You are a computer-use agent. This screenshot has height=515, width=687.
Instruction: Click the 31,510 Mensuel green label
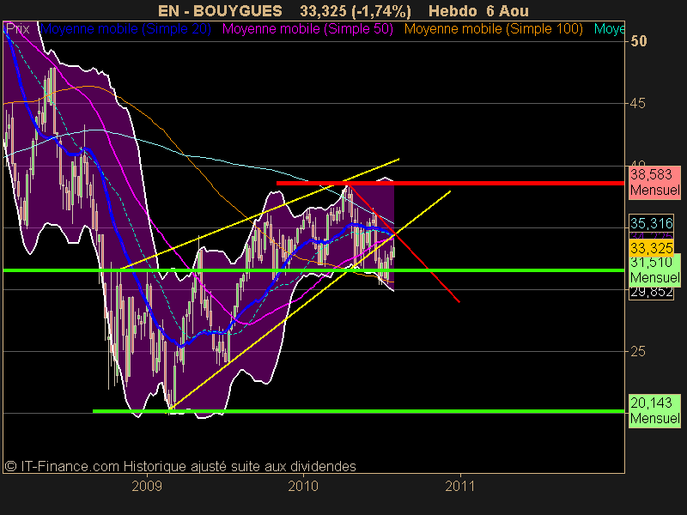[x=654, y=270]
